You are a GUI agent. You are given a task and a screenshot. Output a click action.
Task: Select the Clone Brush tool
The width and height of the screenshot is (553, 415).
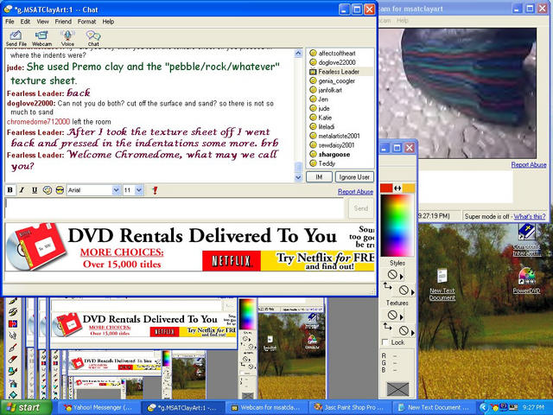[x=13, y=312]
